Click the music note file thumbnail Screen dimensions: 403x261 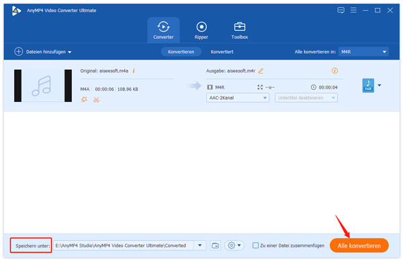coord(43,86)
